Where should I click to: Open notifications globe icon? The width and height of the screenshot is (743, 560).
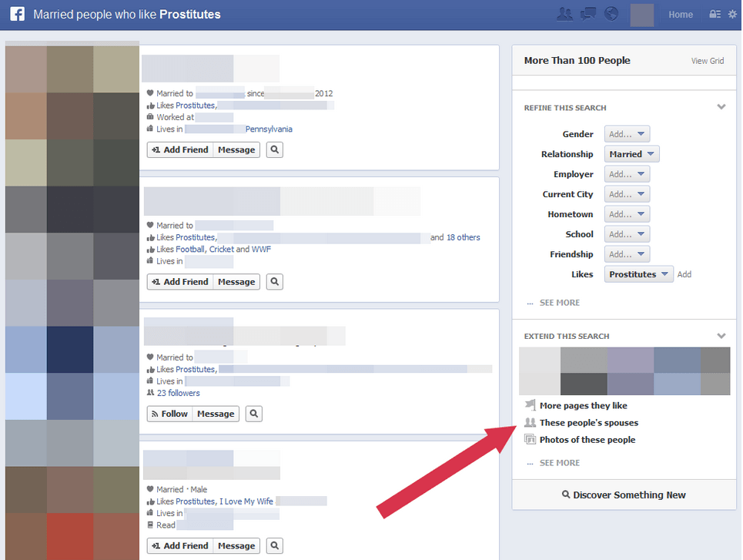(611, 14)
